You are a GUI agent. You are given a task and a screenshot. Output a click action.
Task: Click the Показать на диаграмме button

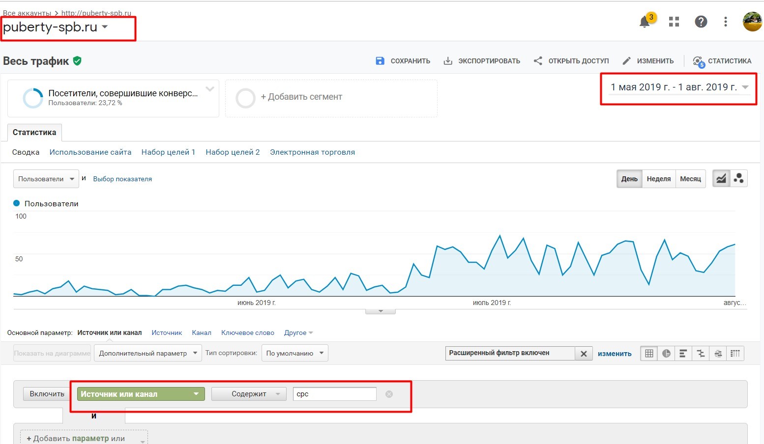[52, 353]
